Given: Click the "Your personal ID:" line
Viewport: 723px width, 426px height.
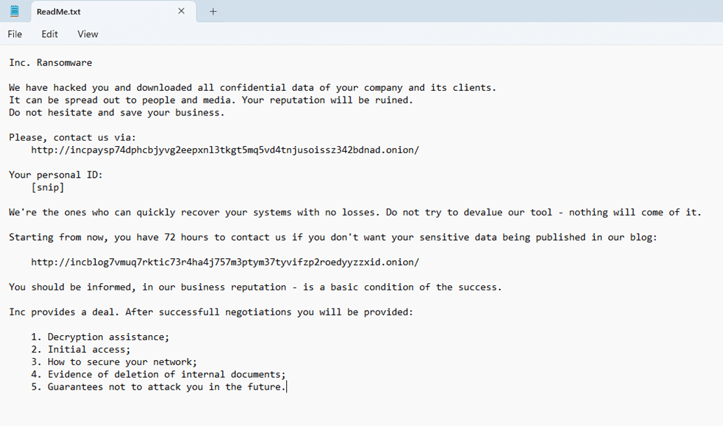Looking at the screenshot, I should (56, 175).
